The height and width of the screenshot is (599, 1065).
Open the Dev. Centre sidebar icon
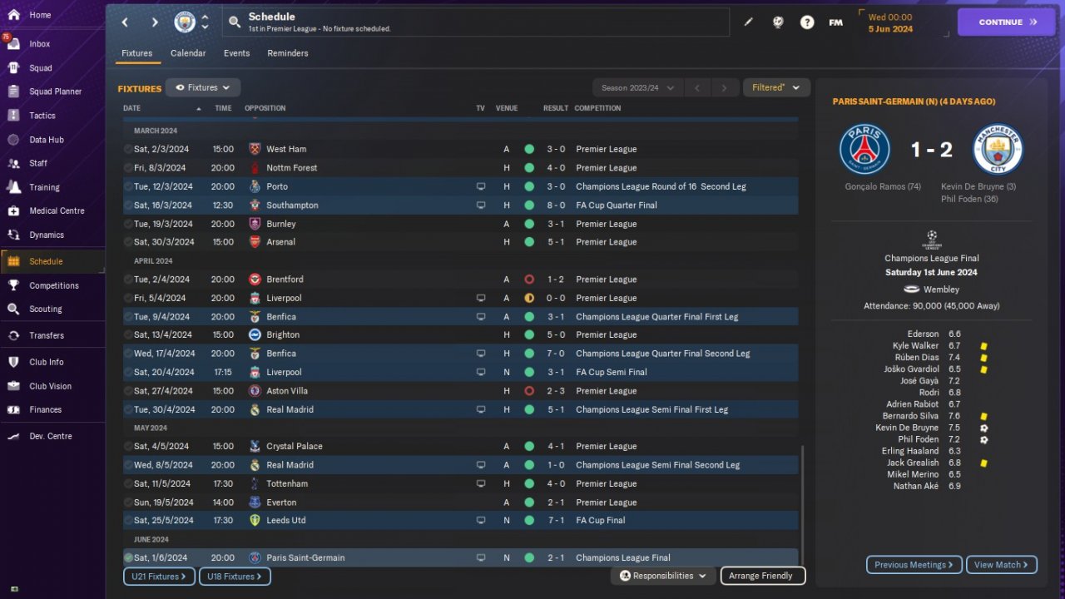[13, 436]
